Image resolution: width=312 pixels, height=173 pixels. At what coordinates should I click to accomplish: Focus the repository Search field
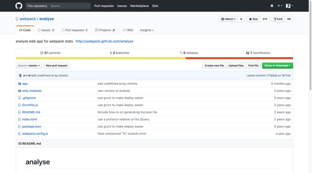[70, 6]
